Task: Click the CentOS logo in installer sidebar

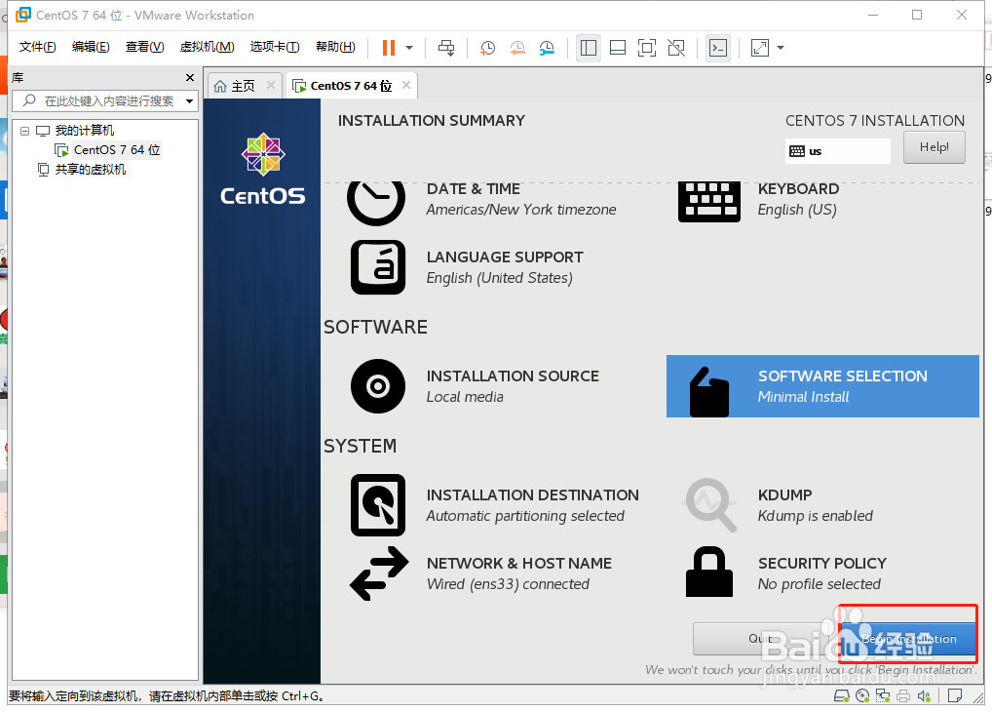Action: 262,169
